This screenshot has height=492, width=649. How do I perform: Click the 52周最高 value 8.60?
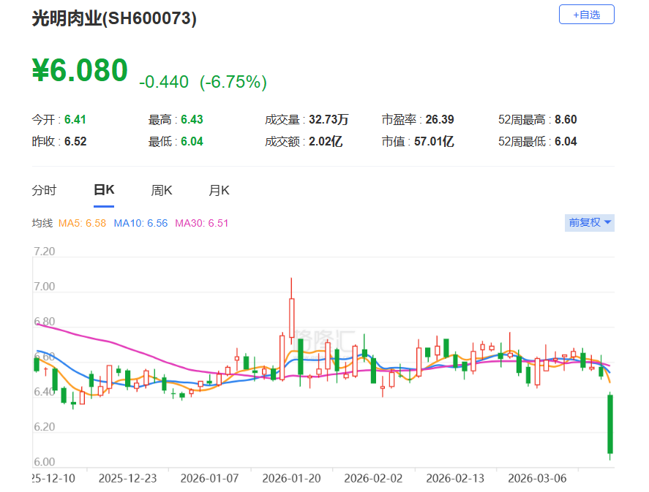566,119
